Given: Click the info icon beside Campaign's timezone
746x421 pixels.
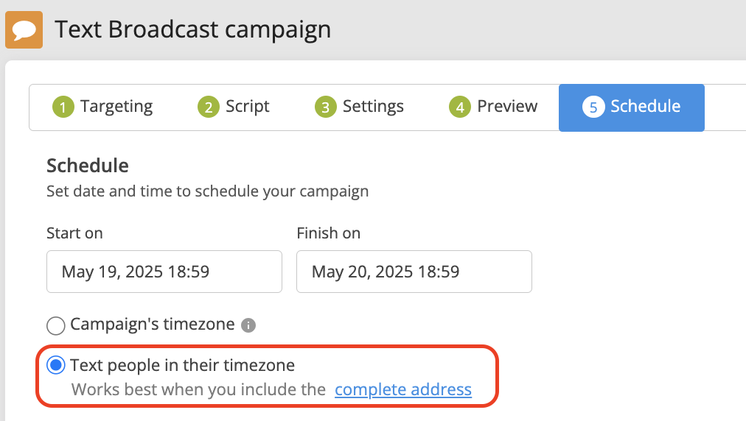Looking at the screenshot, I should pyautogui.click(x=248, y=325).
